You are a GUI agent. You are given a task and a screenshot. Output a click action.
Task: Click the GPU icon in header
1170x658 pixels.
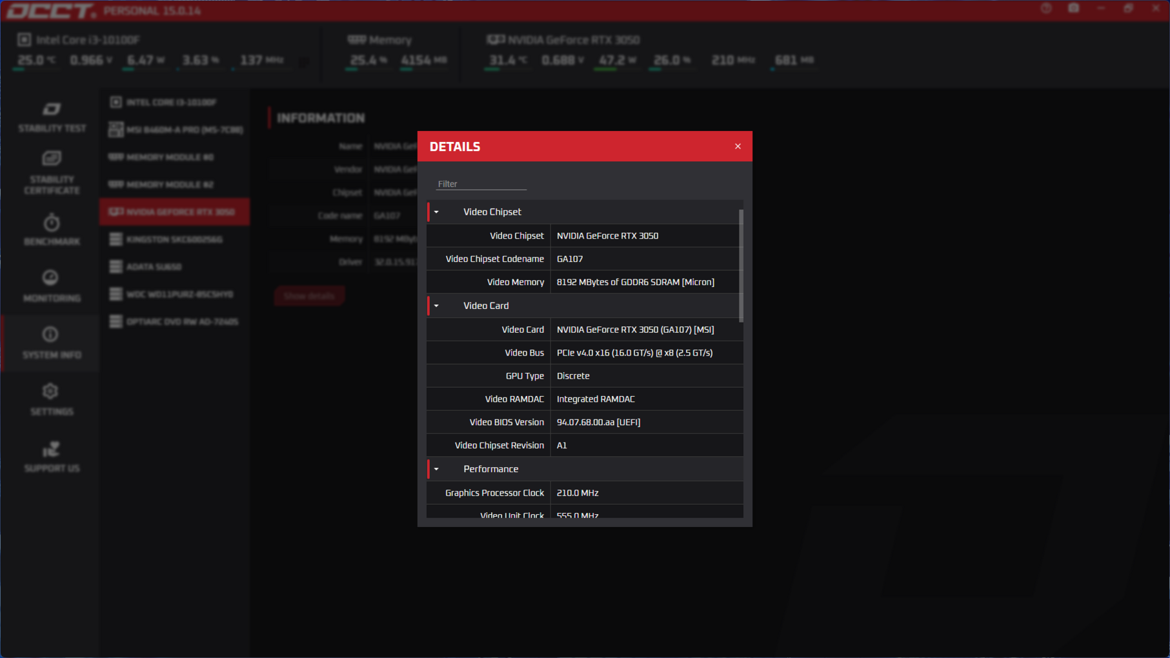(495, 40)
